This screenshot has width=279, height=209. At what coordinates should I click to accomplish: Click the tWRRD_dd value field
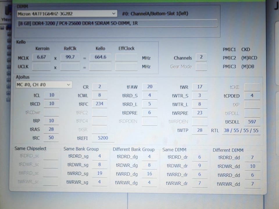pos(252,175)
